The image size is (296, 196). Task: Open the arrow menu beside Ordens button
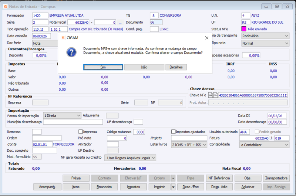(173, 178)
